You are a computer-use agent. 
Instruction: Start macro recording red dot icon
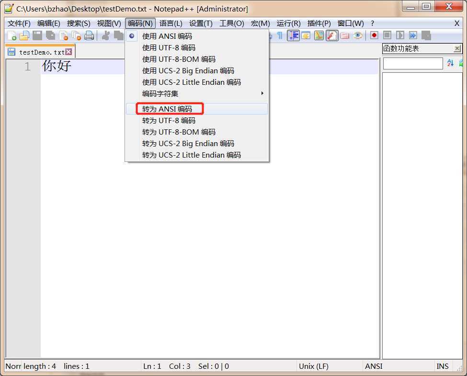[374, 35]
